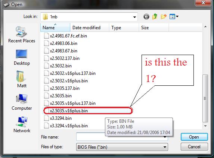Go to Desktop in the sidebar

click(x=22, y=58)
